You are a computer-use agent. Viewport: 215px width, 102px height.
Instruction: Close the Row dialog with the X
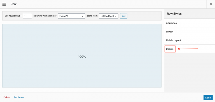coord(211,4)
